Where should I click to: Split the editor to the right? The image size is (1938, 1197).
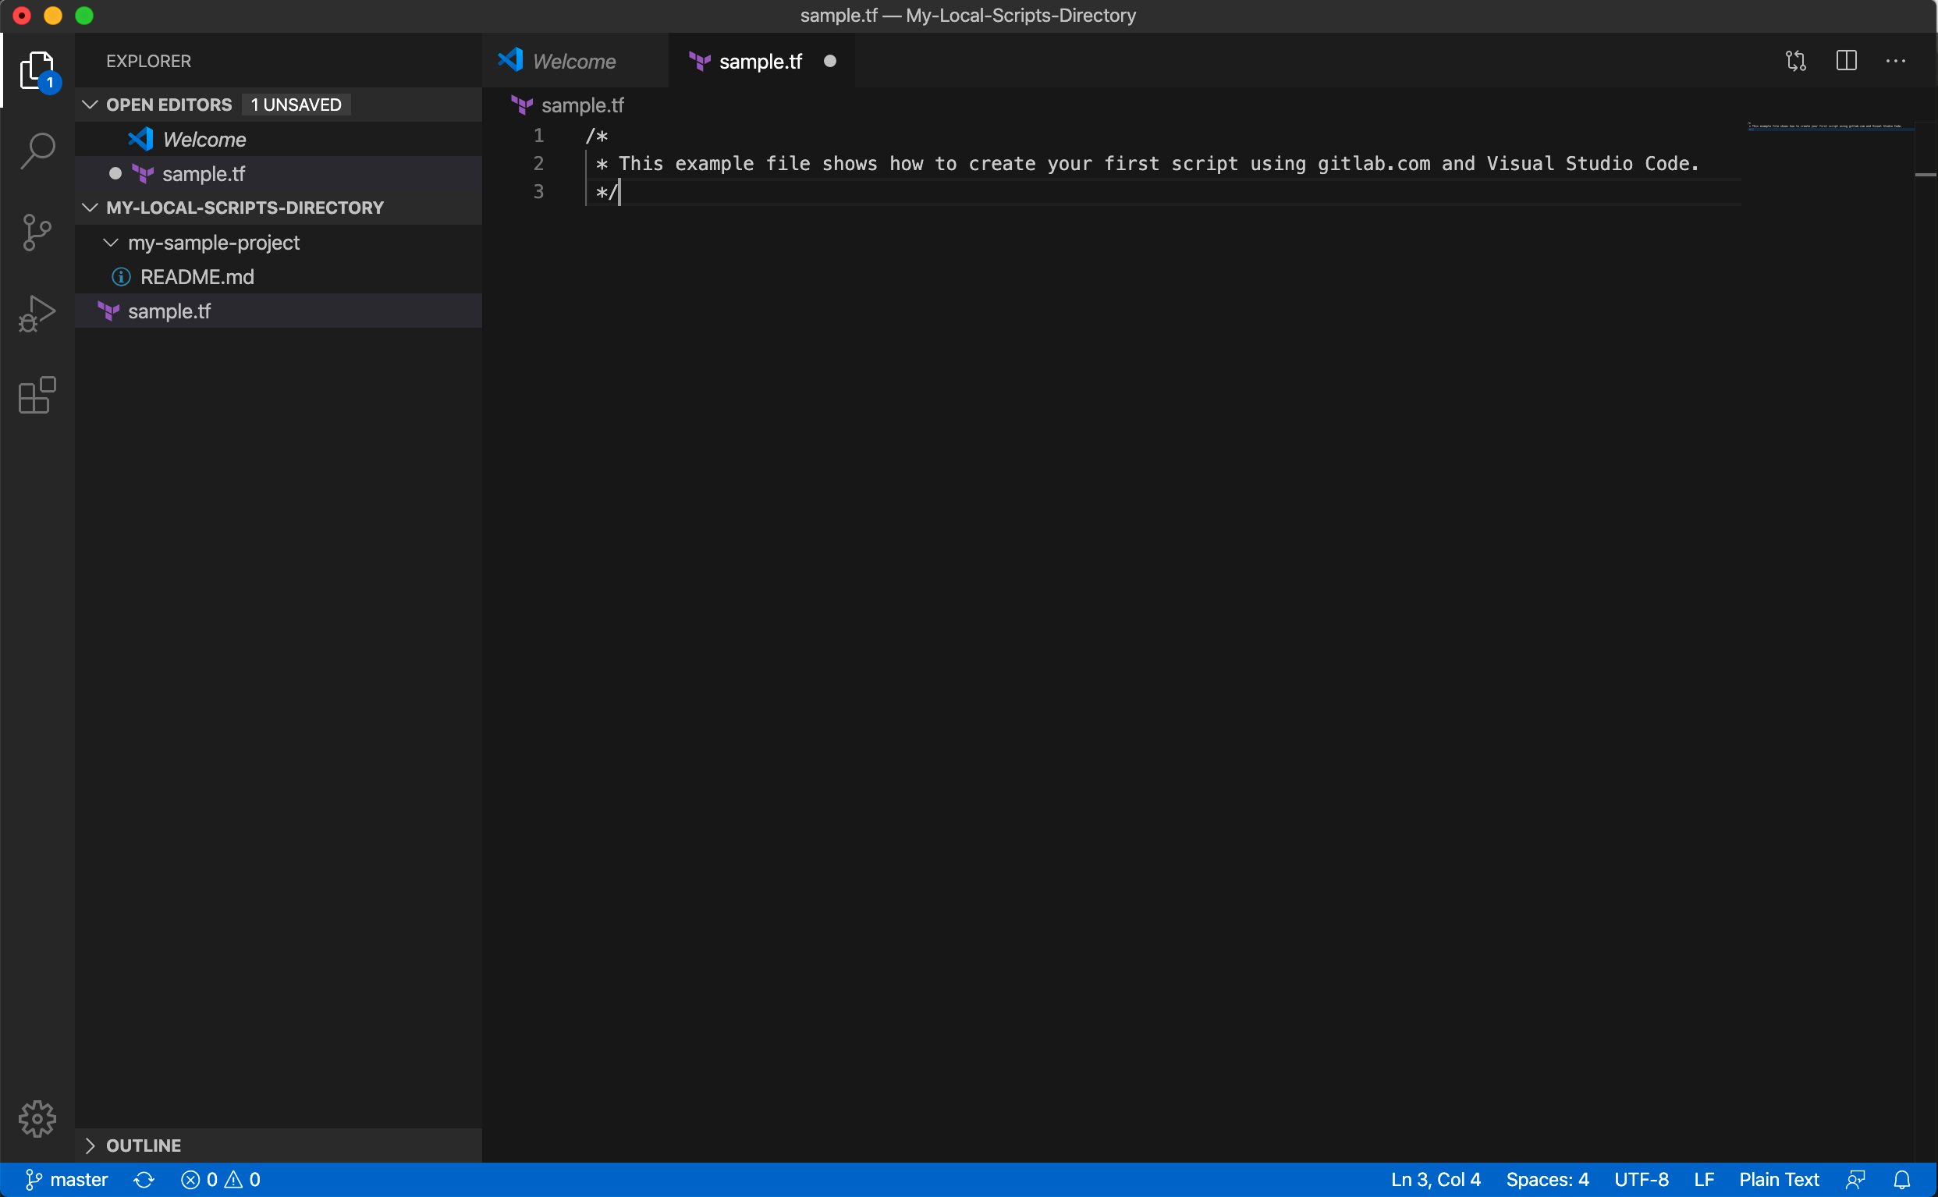point(1846,61)
